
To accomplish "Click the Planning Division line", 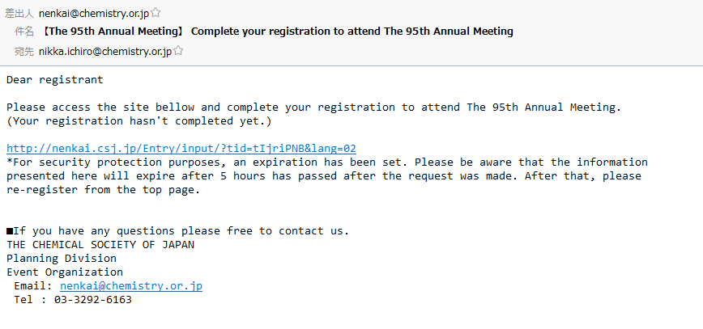I will click(x=62, y=259).
